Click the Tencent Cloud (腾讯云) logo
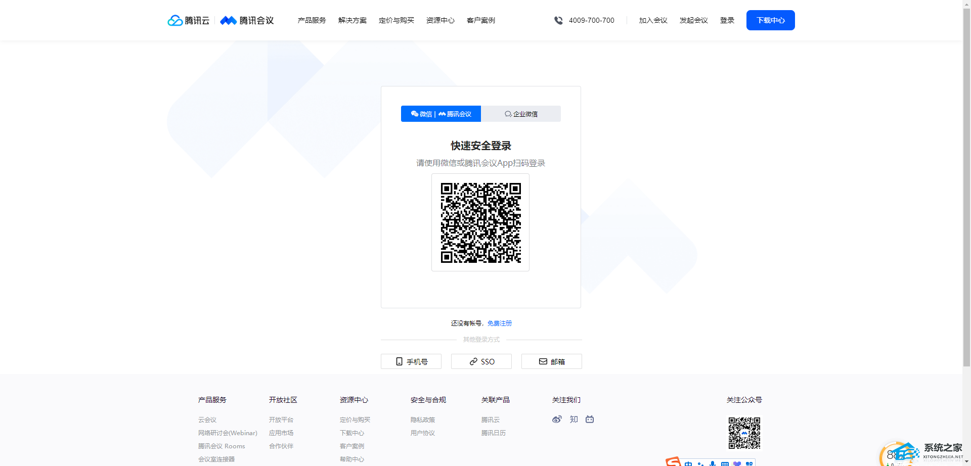The image size is (971, 466). click(188, 20)
